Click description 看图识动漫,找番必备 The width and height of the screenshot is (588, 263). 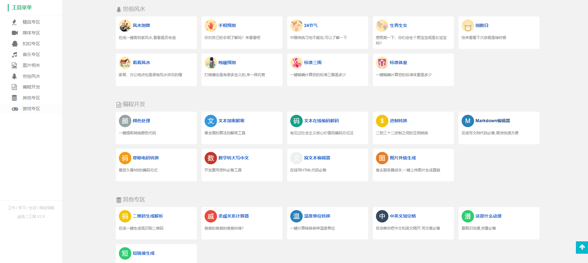point(479,228)
